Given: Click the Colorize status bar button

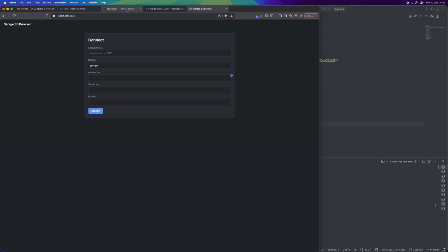Looking at the screenshot, I should coord(416,249).
